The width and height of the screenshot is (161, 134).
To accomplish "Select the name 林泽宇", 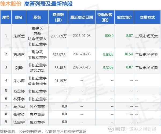I will (x=19, y=99).
